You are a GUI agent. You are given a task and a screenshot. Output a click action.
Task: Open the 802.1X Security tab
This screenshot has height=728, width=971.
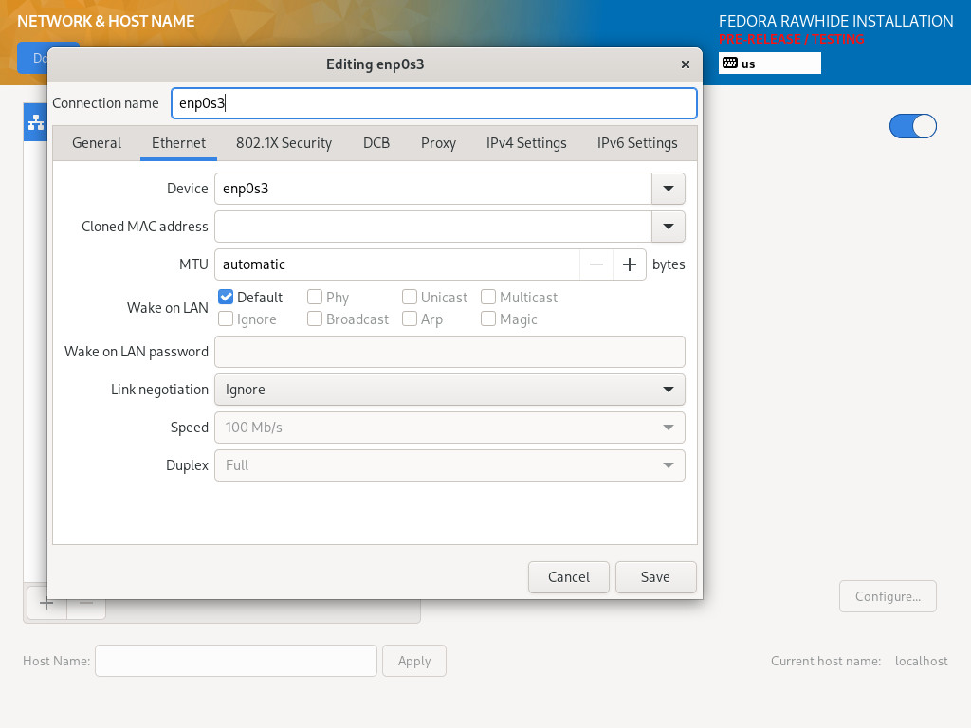click(284, 143)
